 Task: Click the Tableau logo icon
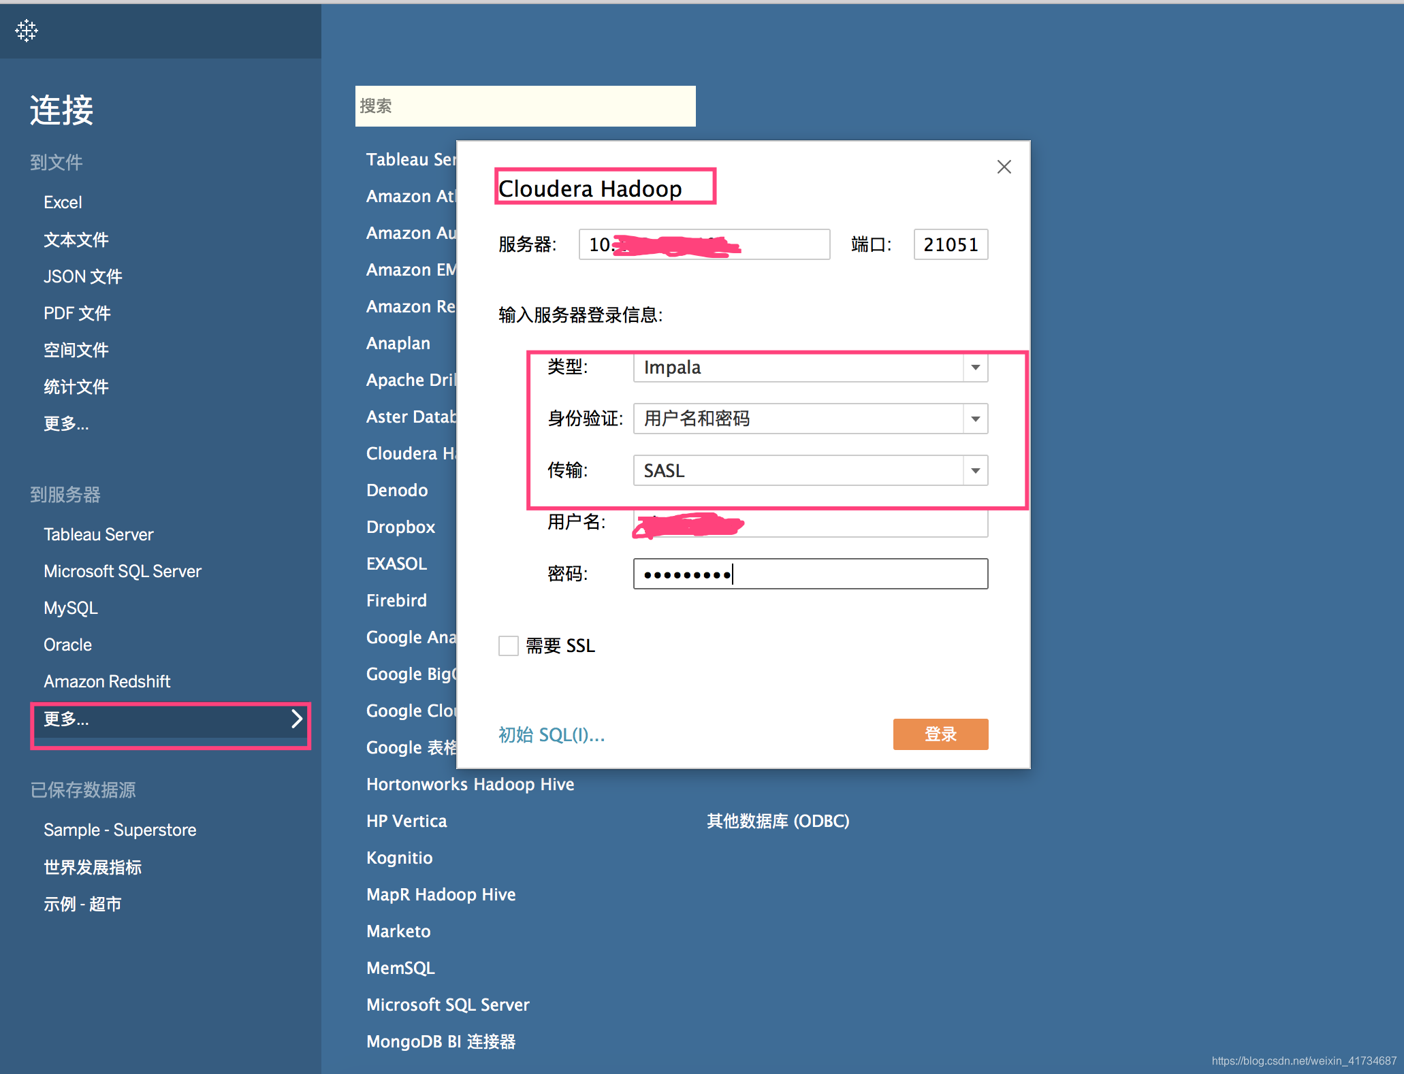[27, 31]
